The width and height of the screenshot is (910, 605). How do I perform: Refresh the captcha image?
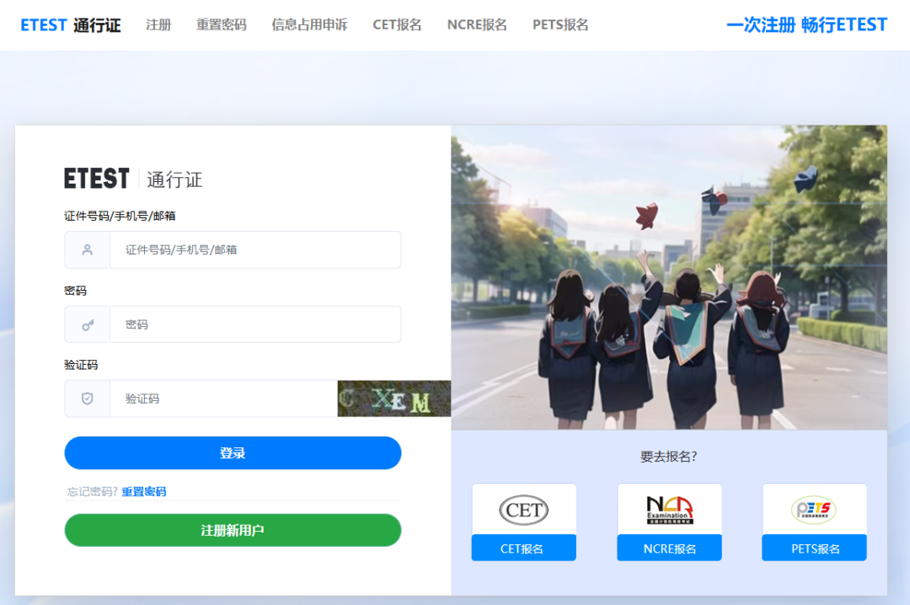394,399
